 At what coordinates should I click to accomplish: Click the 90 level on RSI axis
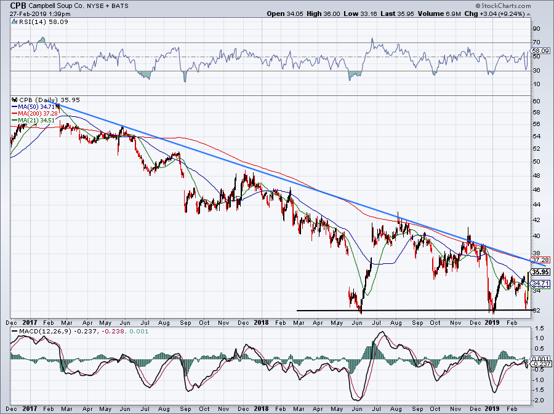[x=536, y=28]
